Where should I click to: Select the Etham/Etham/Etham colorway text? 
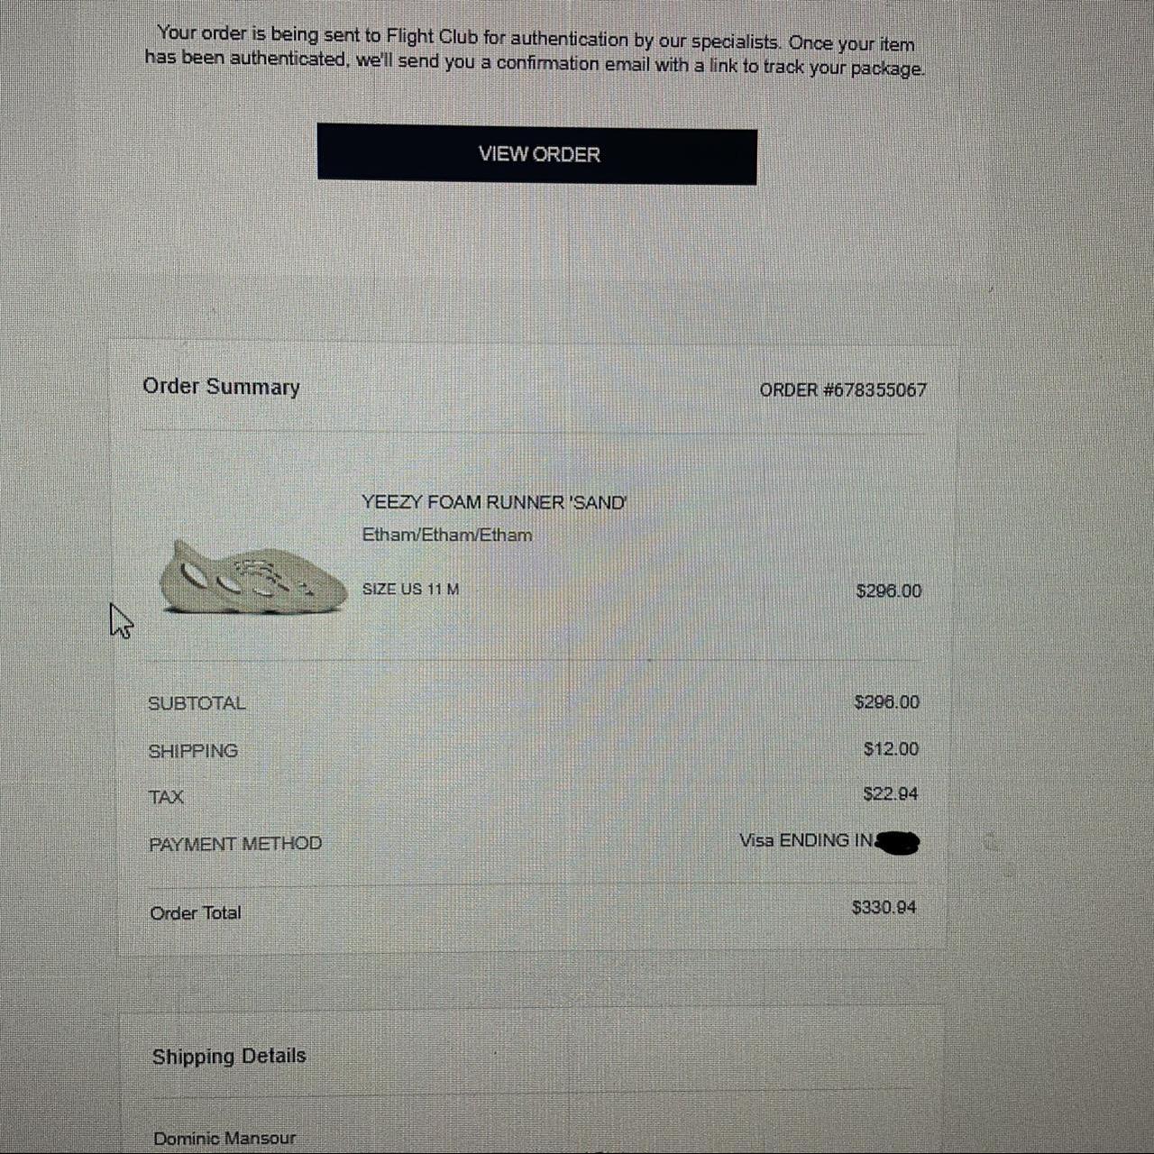coord(447,535)
